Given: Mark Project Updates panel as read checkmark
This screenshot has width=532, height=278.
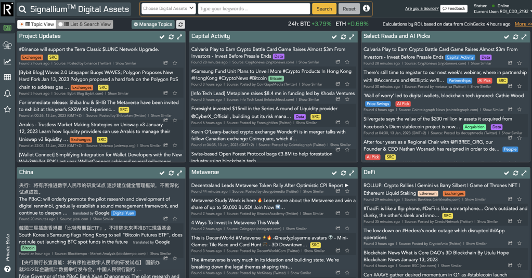Looking at the screenshot, I should click(x=162, y=36).
